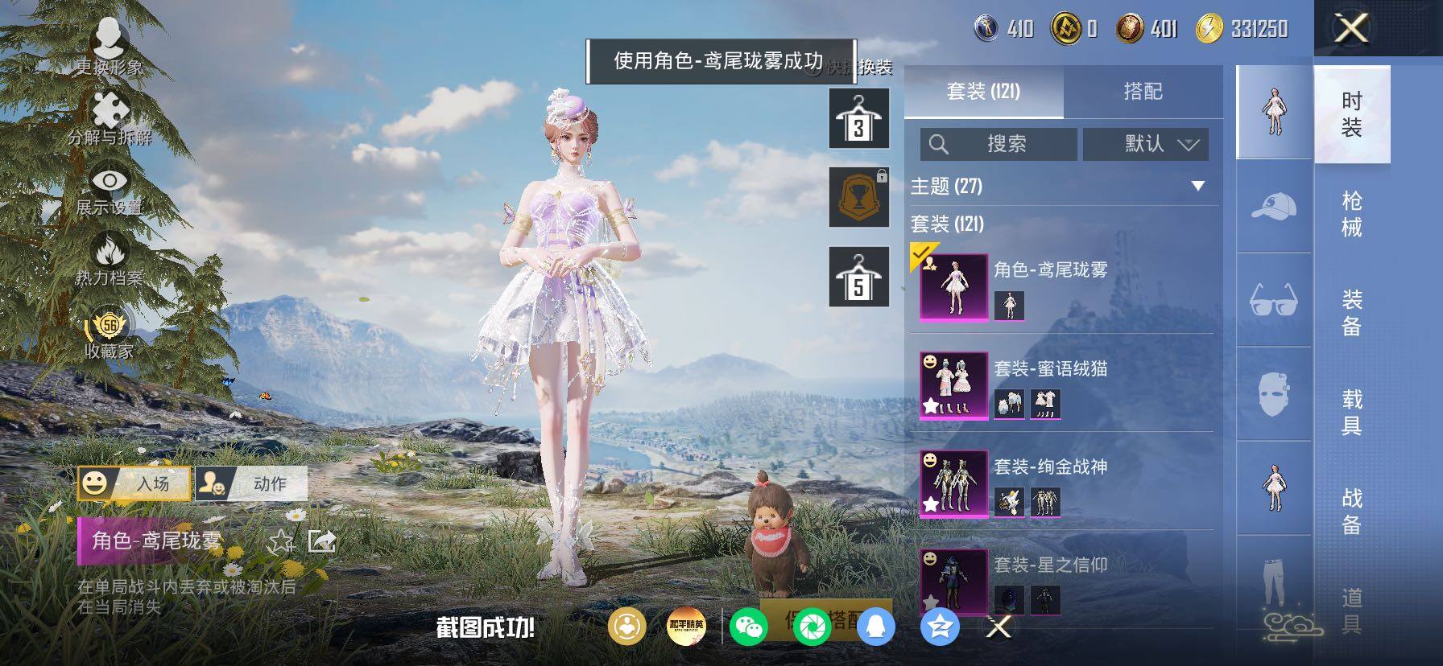Collapse 主题 (27) section arrow

click(x=1198, y=187)
